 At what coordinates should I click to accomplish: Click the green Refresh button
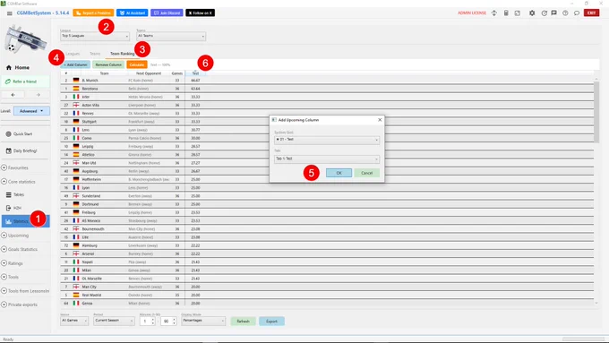(x=243, y=322)
